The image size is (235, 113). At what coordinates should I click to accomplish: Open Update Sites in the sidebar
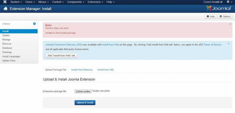(x=9, y=61)
